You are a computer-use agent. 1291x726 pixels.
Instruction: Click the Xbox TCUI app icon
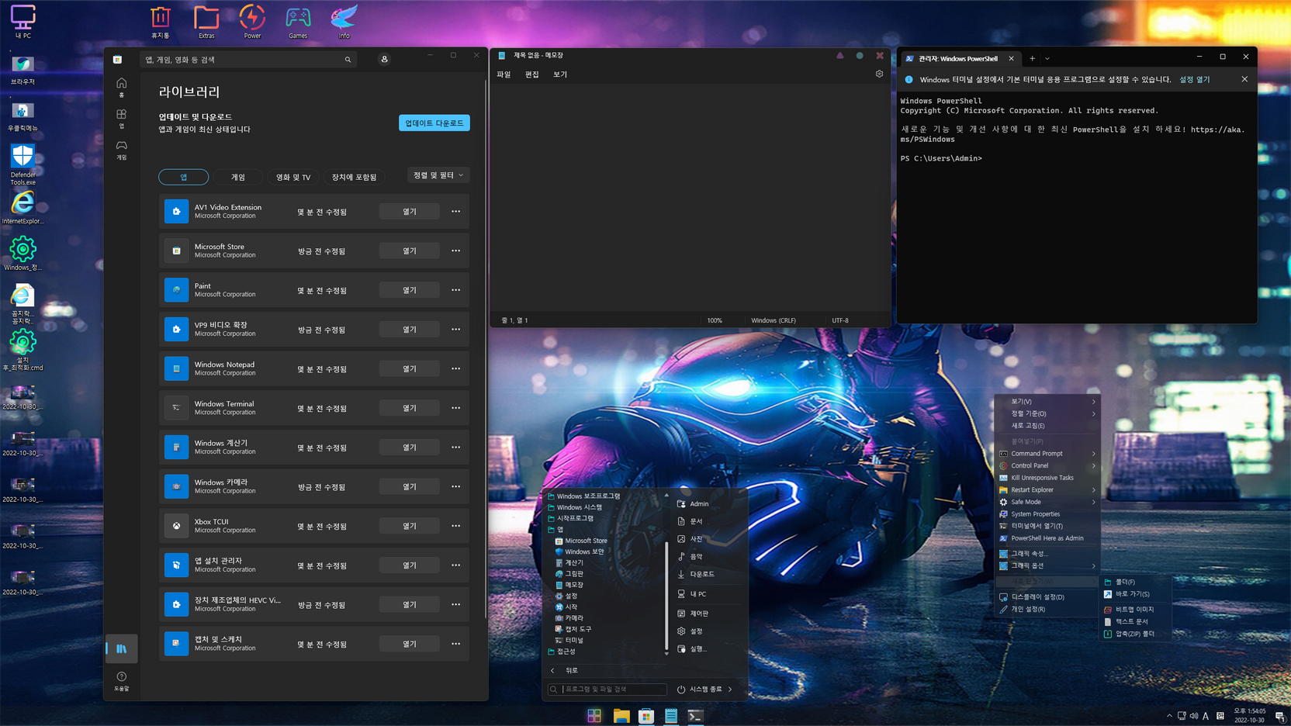point(176,526)
